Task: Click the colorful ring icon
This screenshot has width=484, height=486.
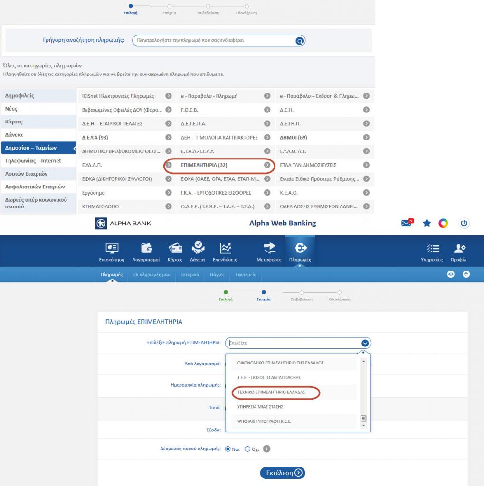Action: coord(443,223)
